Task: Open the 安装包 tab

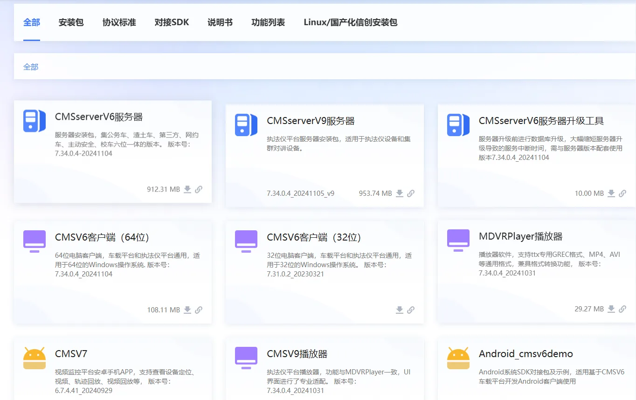Action: 71,22
